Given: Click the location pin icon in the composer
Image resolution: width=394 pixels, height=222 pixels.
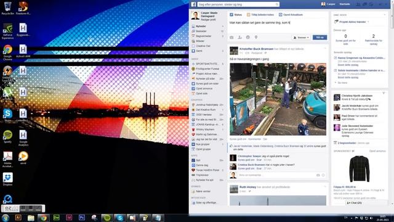Looking at the screenshot, I should coord(256,38).
